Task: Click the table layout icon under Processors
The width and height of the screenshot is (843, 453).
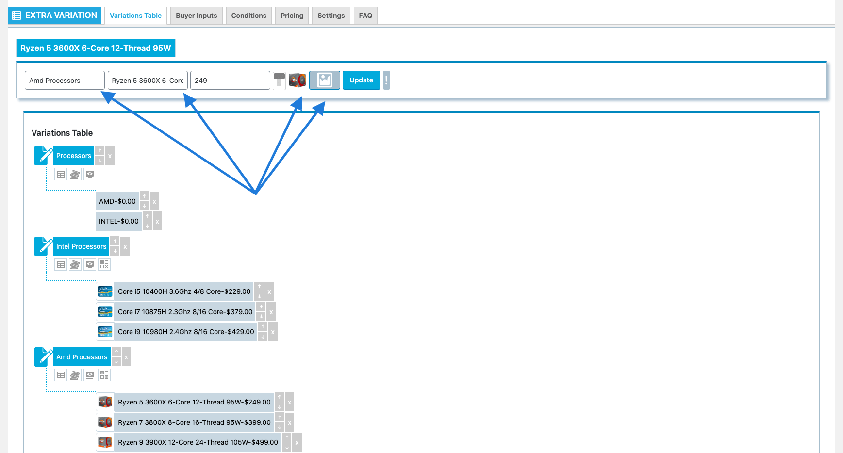Action: 61,174
